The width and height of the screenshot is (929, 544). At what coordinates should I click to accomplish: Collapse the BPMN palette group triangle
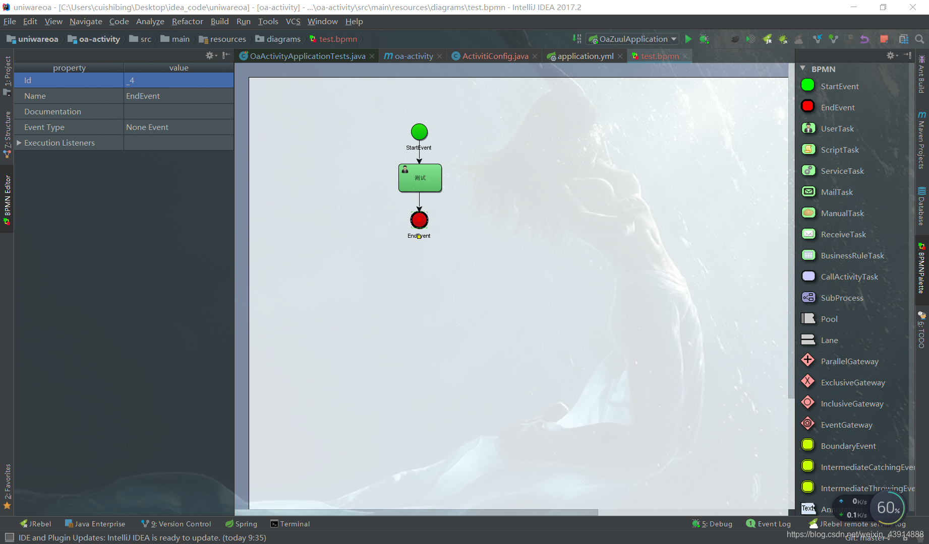click(x=803, y=69)
